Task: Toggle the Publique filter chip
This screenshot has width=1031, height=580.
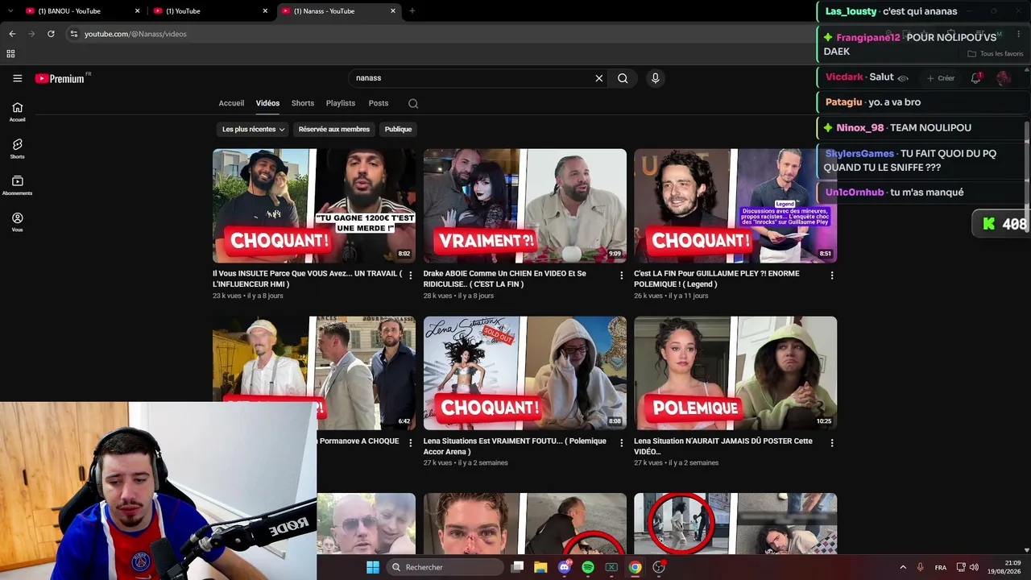Action: [x=398, y=129]
